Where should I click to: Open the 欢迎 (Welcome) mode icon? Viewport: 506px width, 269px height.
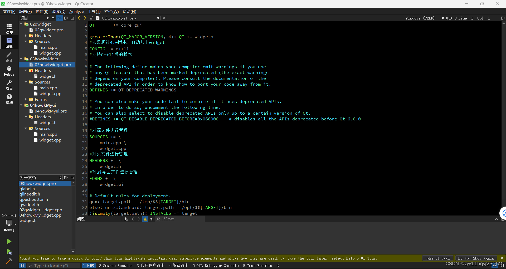[x=9, y=28]
